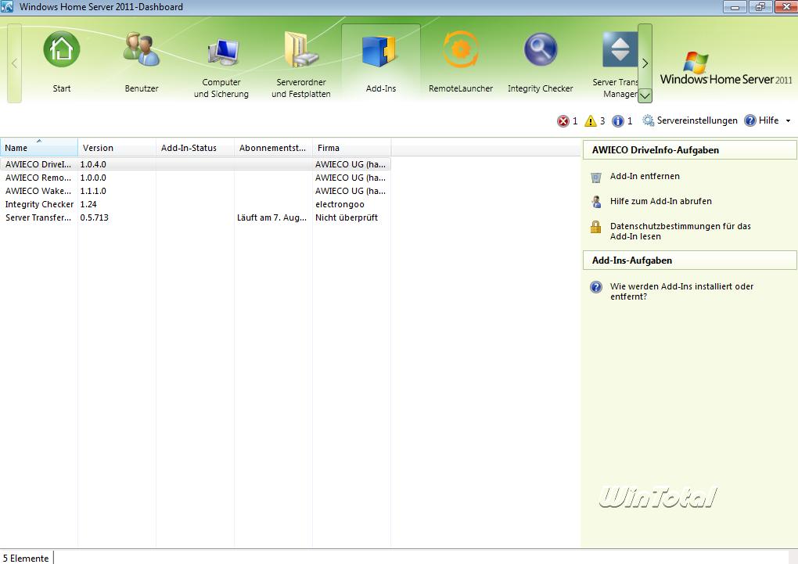Open Servereinstellungen text link
798x564 pixels.
(x=697, y=120)
